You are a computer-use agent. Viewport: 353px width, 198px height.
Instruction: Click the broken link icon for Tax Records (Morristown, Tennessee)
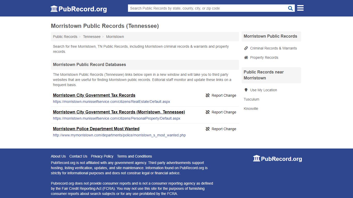point(208,112)
